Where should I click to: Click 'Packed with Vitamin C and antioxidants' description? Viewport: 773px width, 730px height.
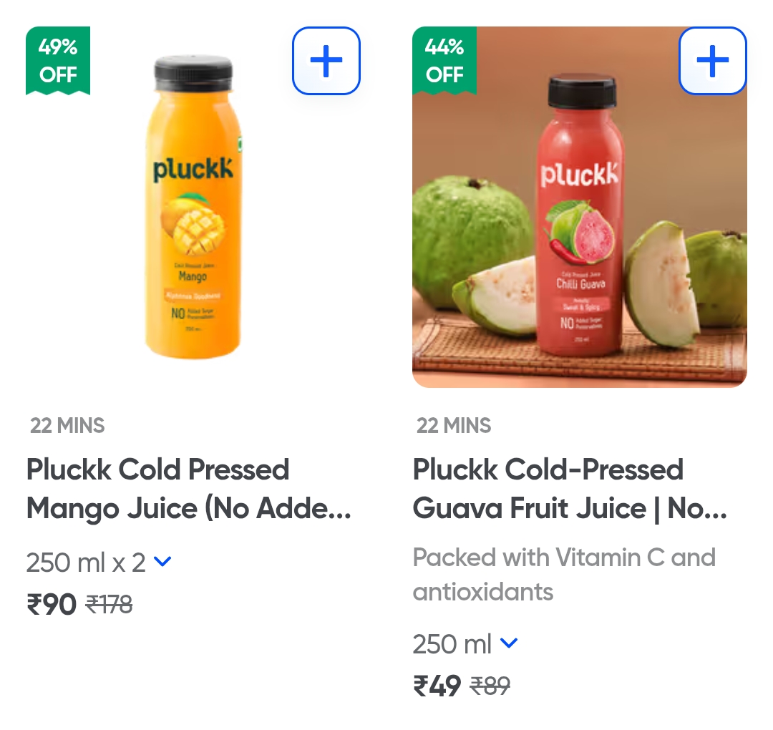click(564, 575)
